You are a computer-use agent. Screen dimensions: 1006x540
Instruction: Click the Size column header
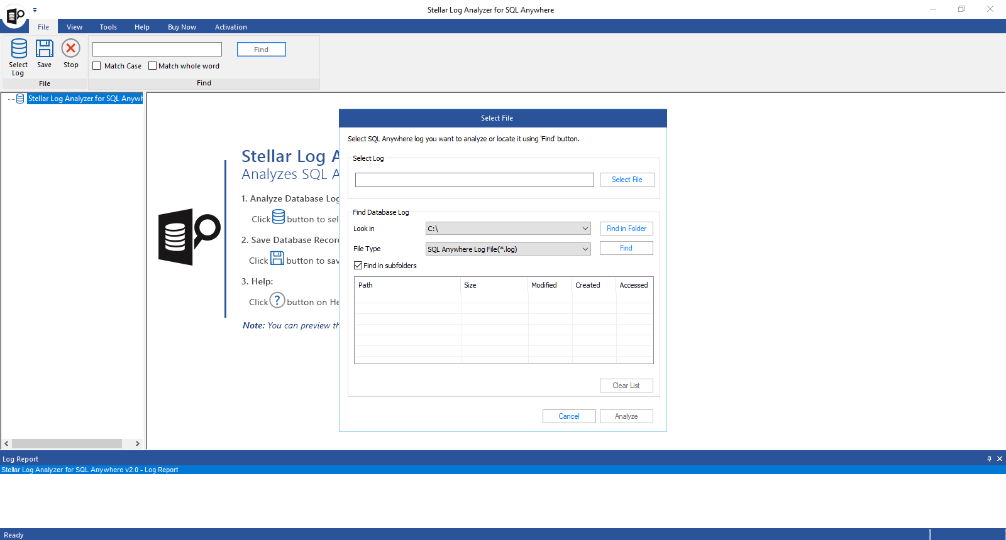tap(495, 285)
